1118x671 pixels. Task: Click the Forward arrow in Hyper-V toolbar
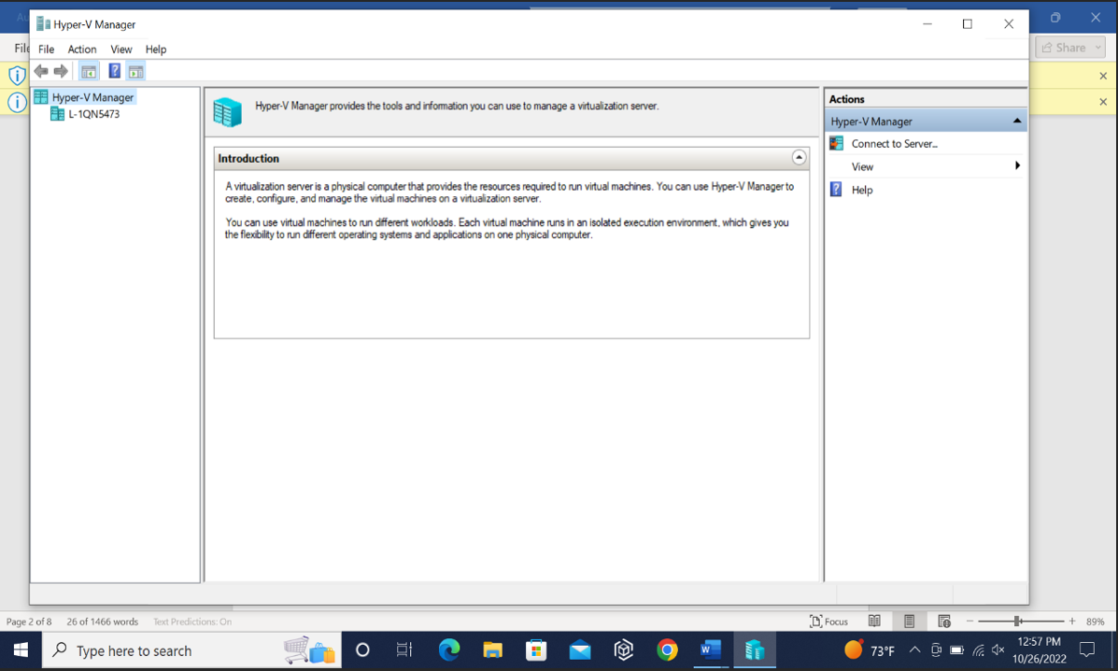pyautogui.click(x=61, y=71)
